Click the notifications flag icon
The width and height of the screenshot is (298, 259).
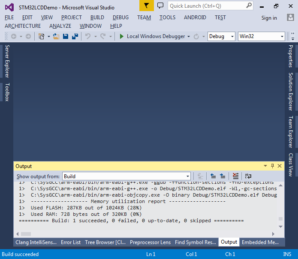click(x=146, y=6)
